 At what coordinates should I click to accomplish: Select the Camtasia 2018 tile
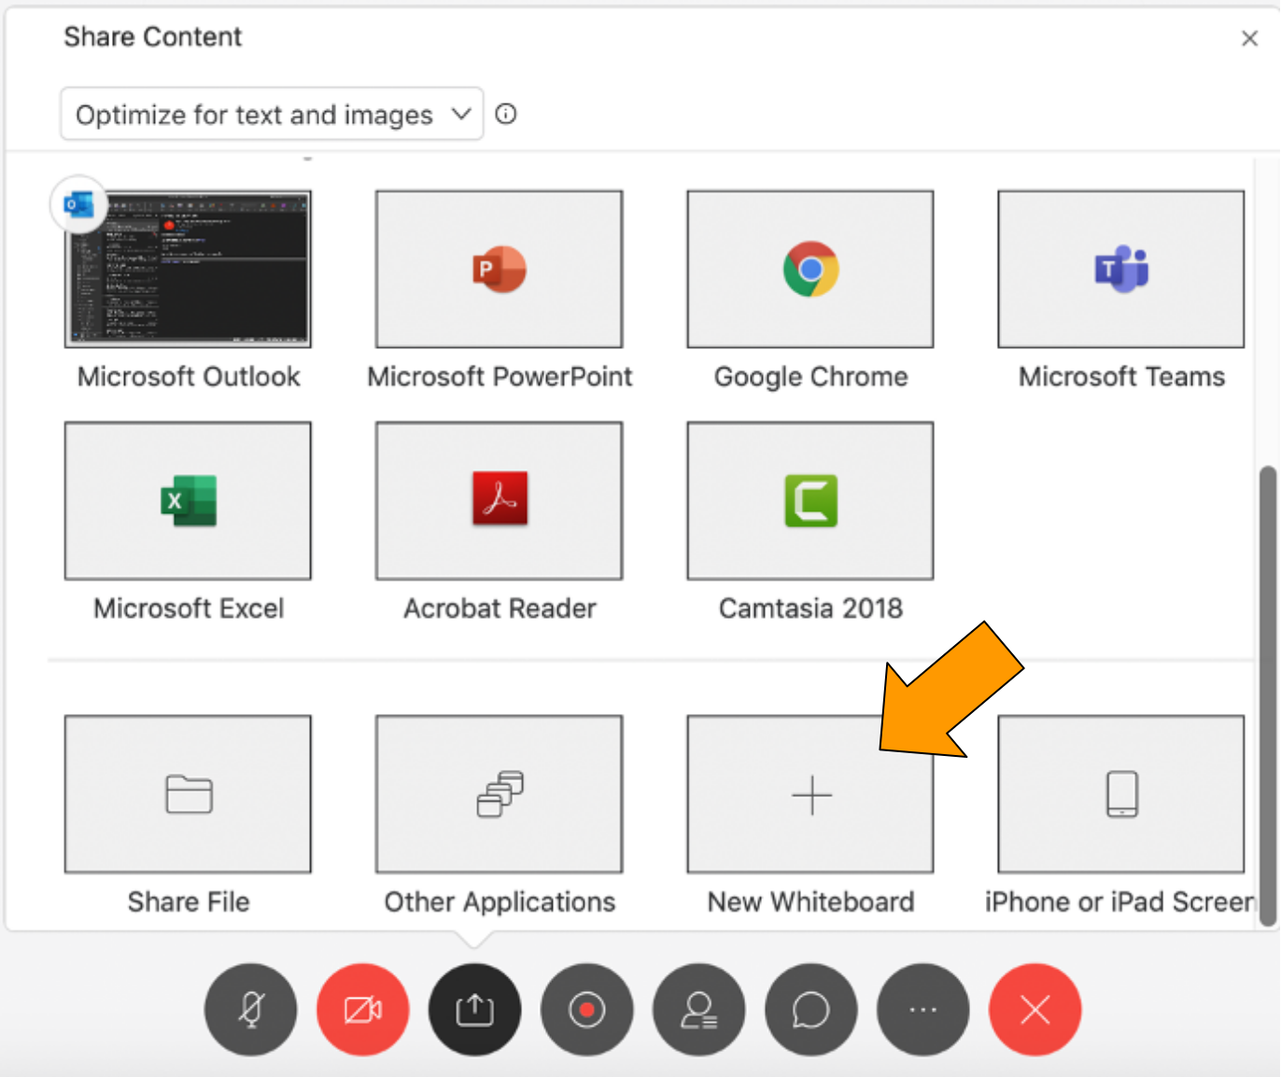click(810, 500)
